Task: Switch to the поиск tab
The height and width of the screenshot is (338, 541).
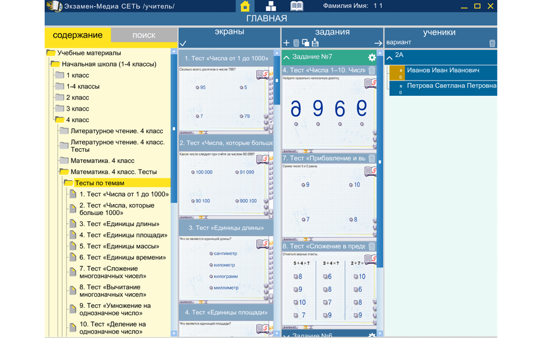Action: 144,35
